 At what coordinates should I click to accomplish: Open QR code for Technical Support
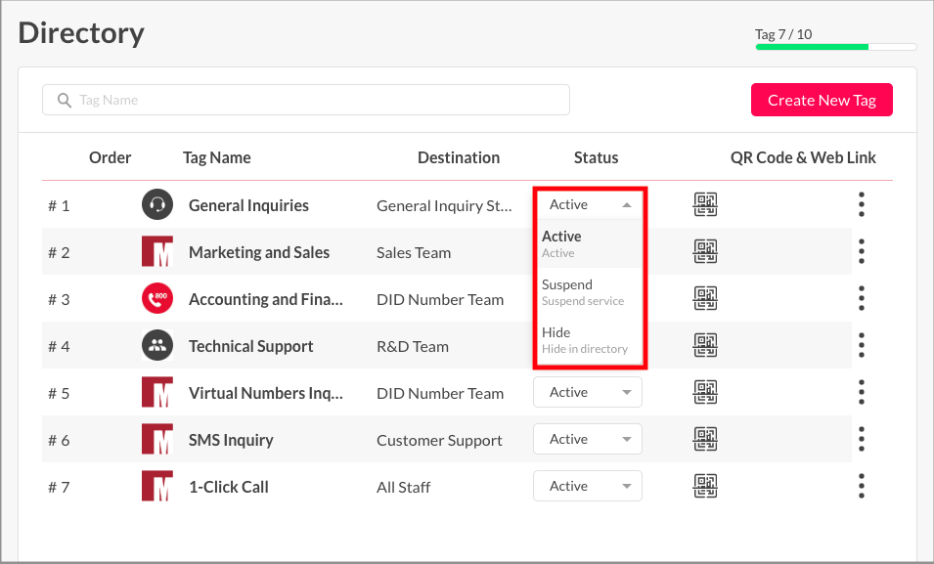click(705, 345)
